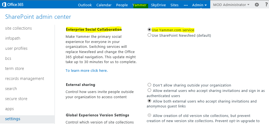Select allow authenticated external users only
This screenshot has width=269, height=124.
coord(149,90)
